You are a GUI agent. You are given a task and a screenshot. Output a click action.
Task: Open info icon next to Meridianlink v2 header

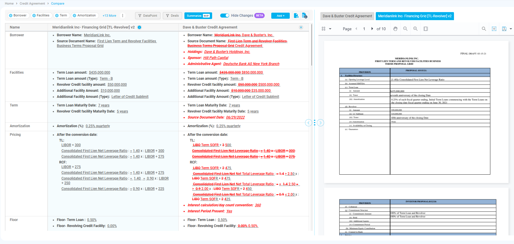point(139,27)
